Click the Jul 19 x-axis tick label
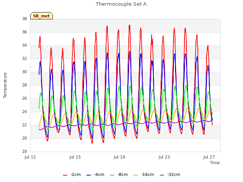Screen dimensions: 243x182 pyautogui.click(x=119, y=157)
